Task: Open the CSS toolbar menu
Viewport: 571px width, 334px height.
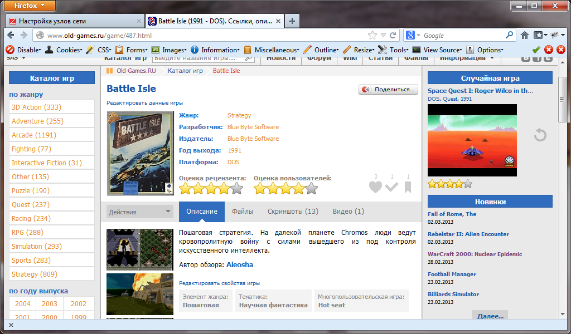Action: tap(99, 50)
